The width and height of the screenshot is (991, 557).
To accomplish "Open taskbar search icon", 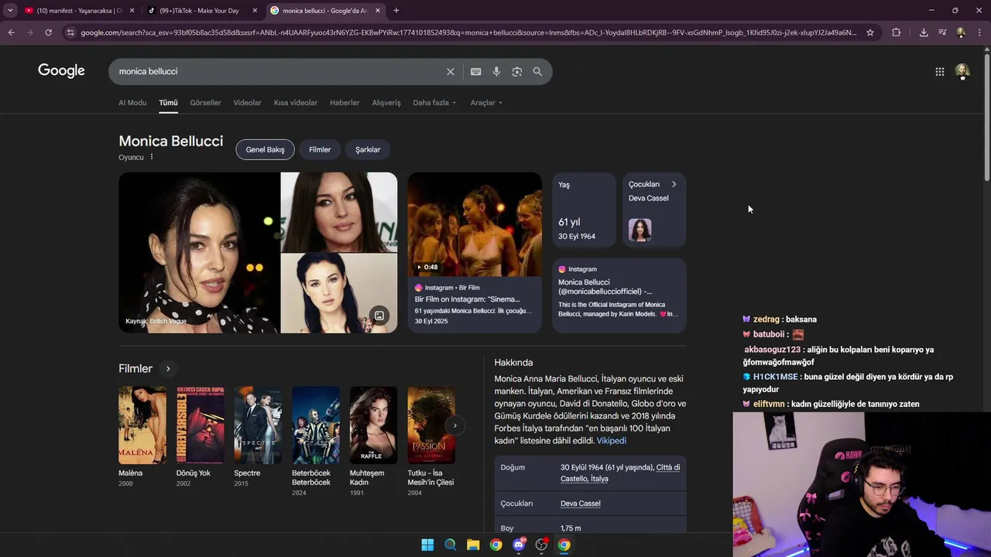I will tap(450, 545).
